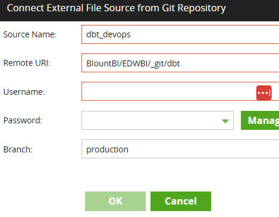
Task: Click the 'Password:' label
Action: click(x=23, y=120)
